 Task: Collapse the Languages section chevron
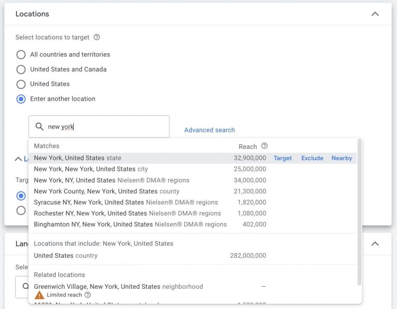click(375, 244)
